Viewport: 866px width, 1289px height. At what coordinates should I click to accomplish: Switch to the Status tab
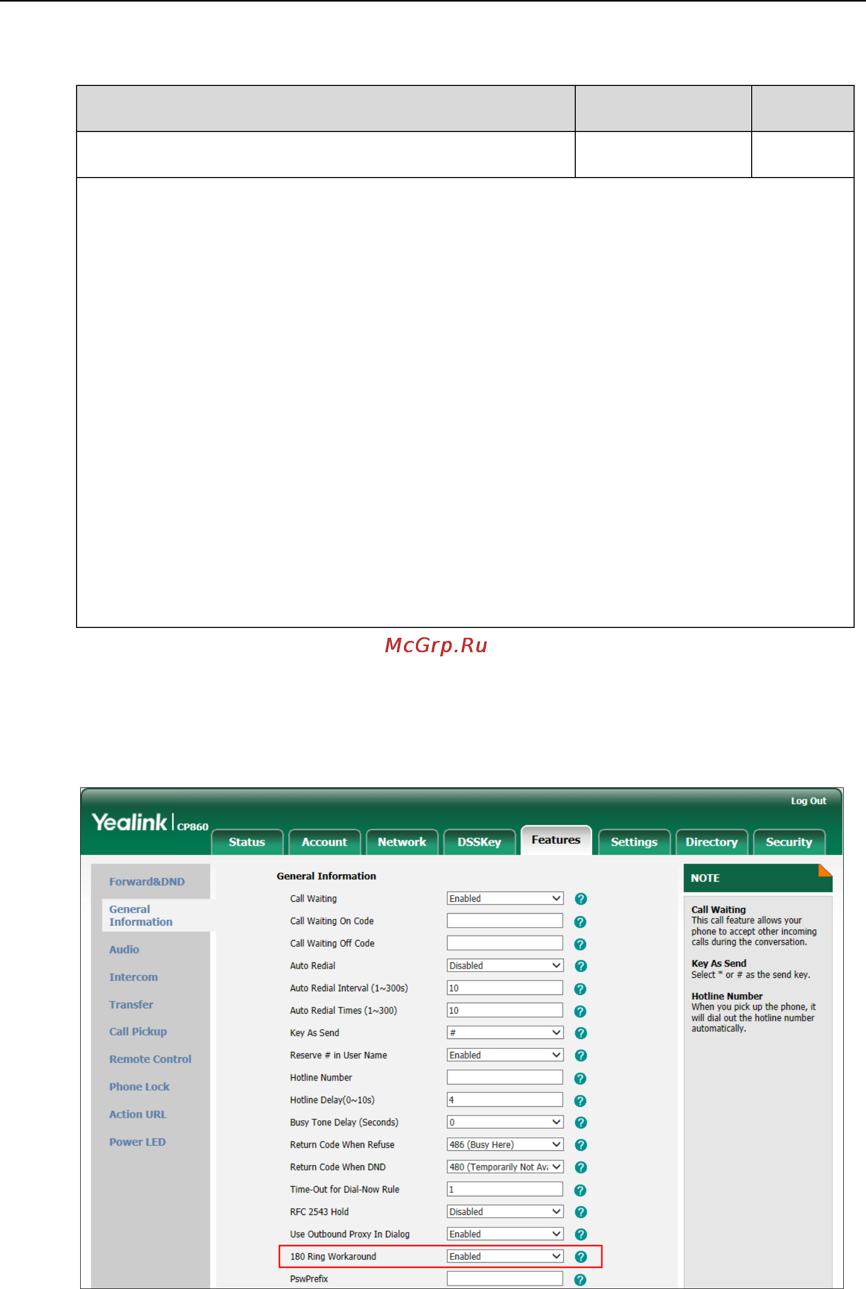pos(247,842)
